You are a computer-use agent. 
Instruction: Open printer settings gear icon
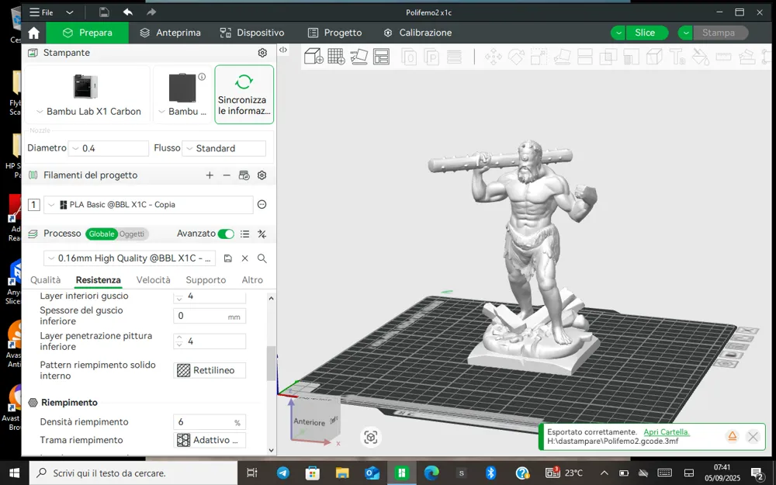[x=262, y=53]
